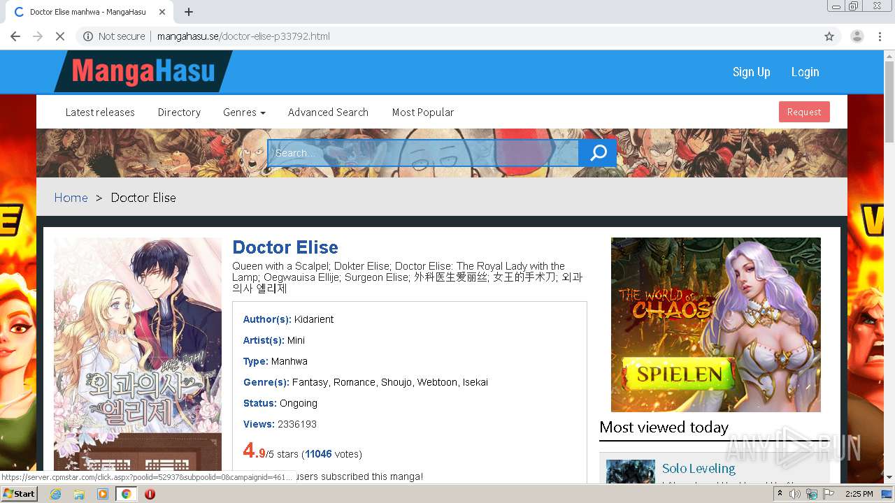Click the Login link
This screenshot has height=503, width=895.
805,72
